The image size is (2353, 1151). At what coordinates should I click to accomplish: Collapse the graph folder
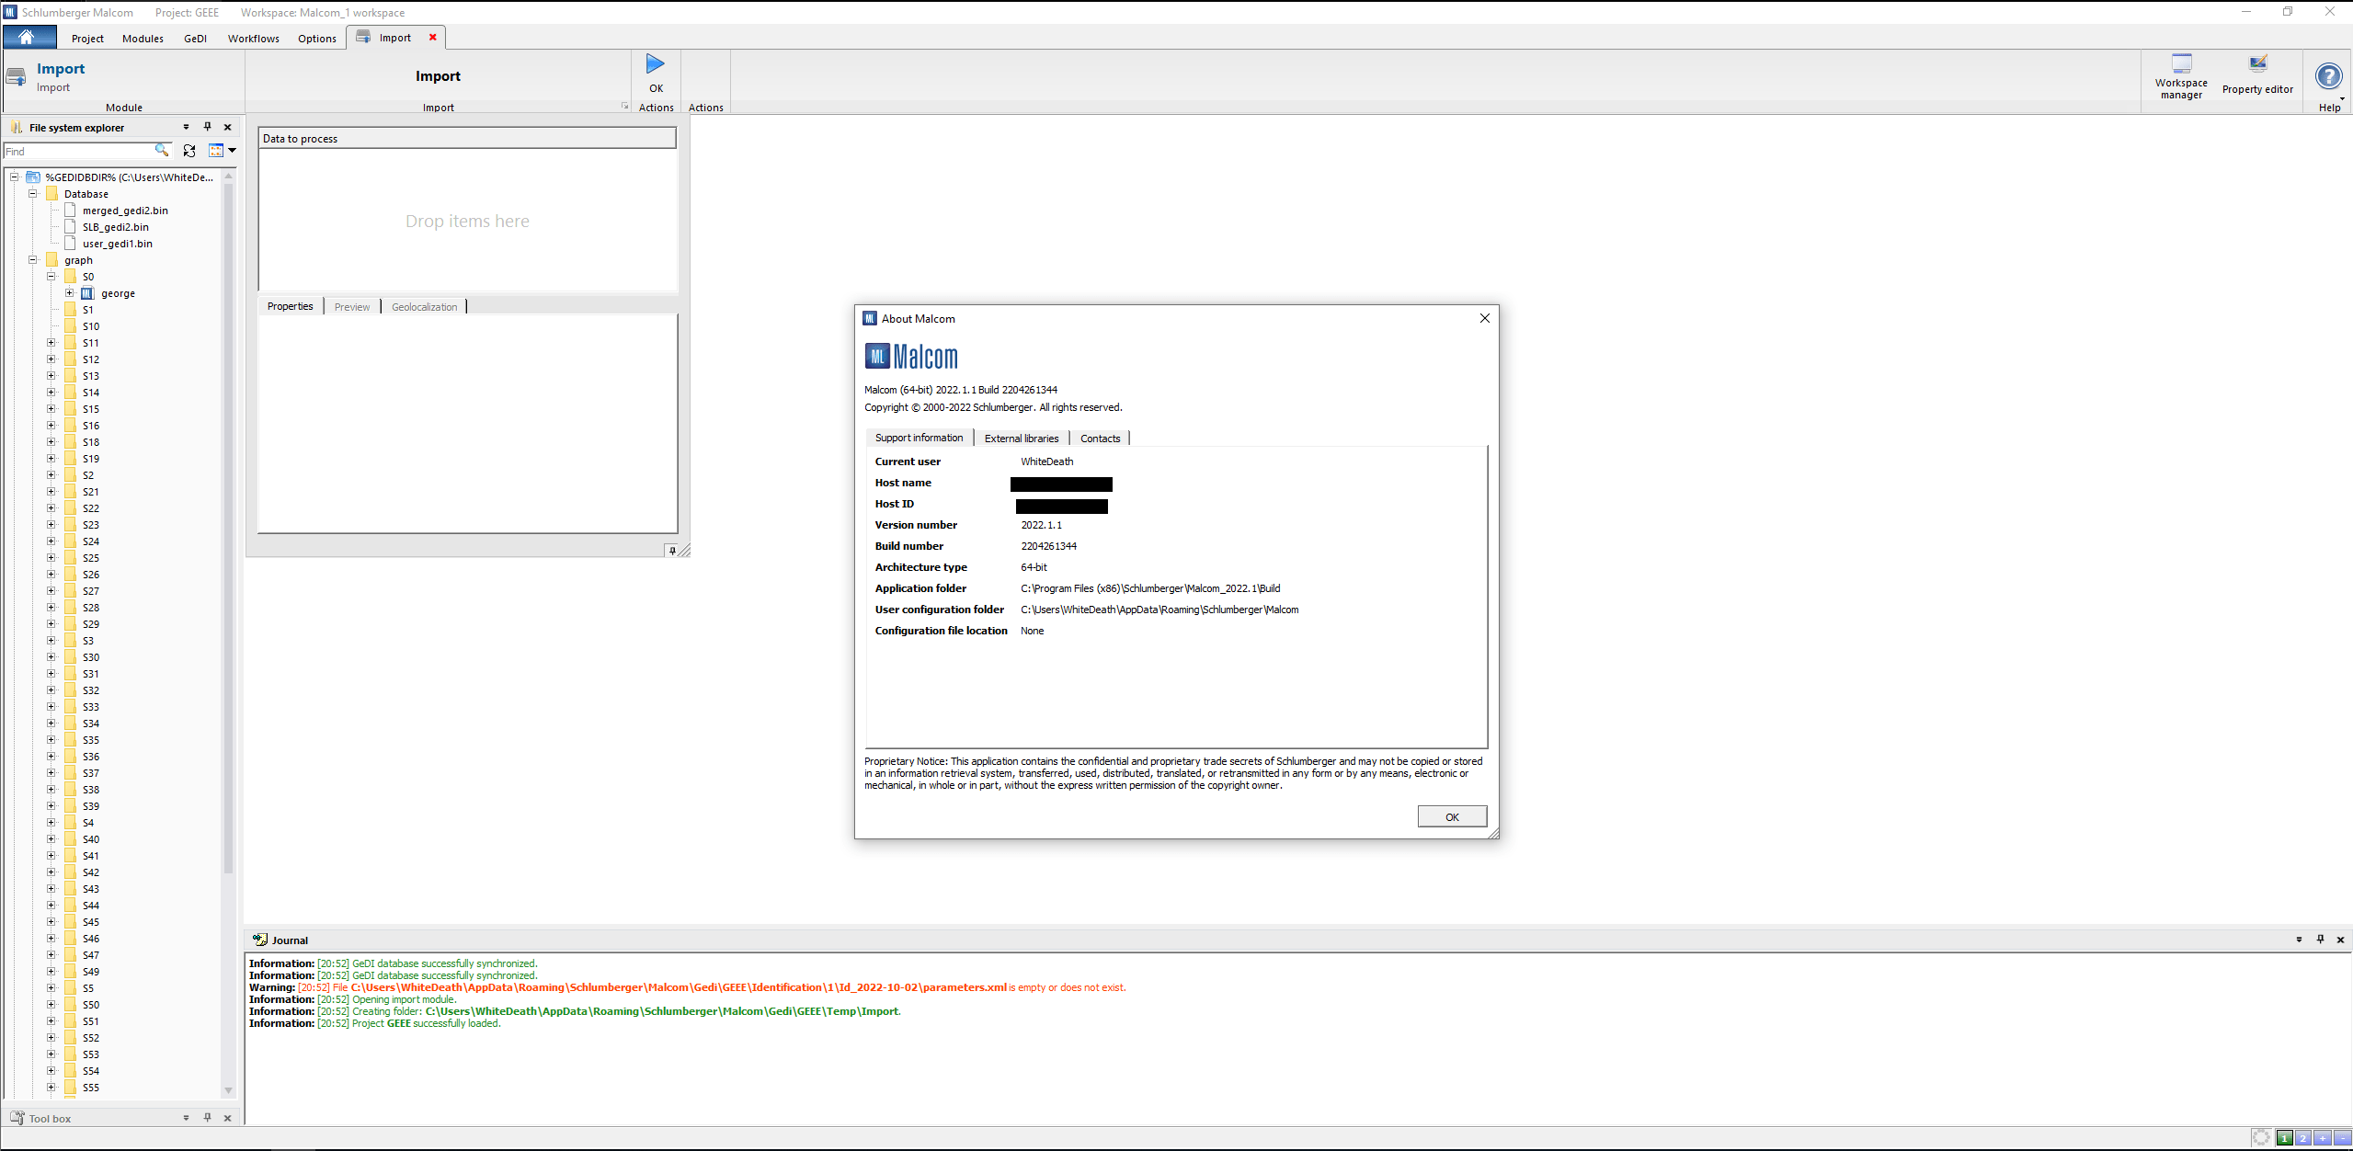coord(33,259)
